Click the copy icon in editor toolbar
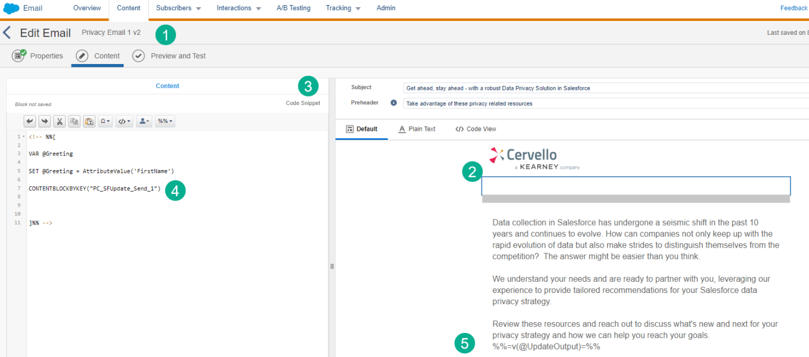Image resolution: width=809 pixels, height=357 pixels. 74,121
